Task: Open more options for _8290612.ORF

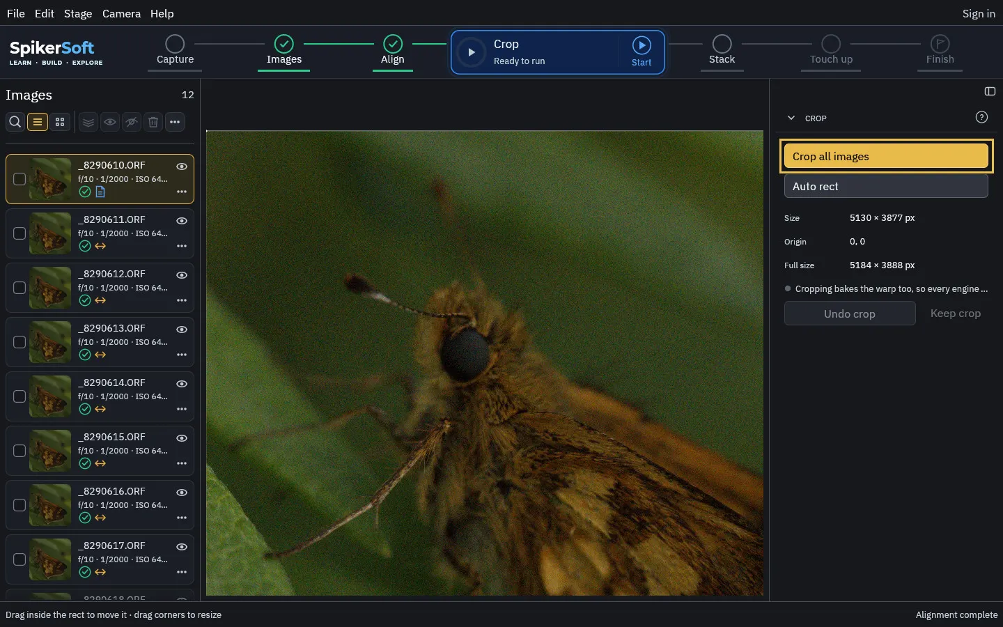Action: click(x=182, y=300)
